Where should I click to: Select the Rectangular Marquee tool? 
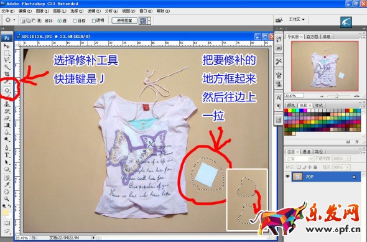pyautogui.click(x=7, y=53)
